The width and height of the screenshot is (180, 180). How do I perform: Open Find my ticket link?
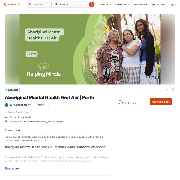pos(158,4)
